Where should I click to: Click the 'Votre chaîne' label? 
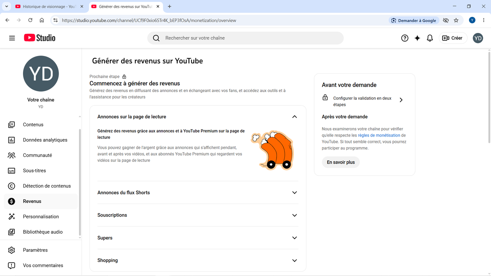(41, 100)
